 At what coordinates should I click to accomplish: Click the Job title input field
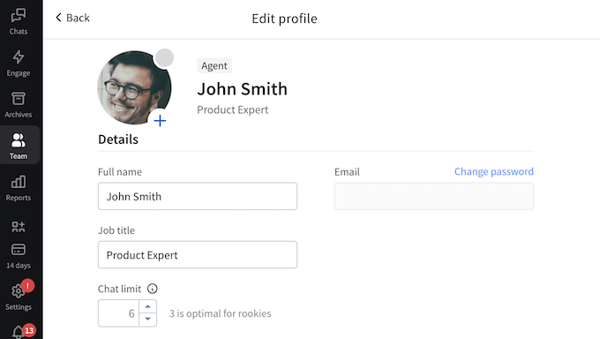click(198, 255)
